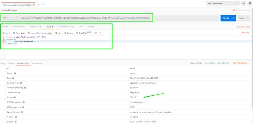Open manage environments gear icon

click(250, 3)
